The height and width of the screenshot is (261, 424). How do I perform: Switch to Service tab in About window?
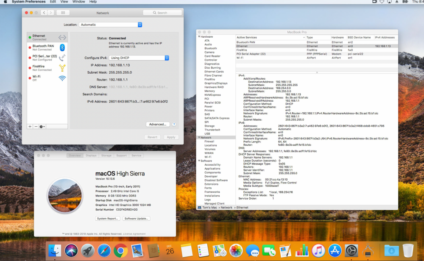click(136, 155)
